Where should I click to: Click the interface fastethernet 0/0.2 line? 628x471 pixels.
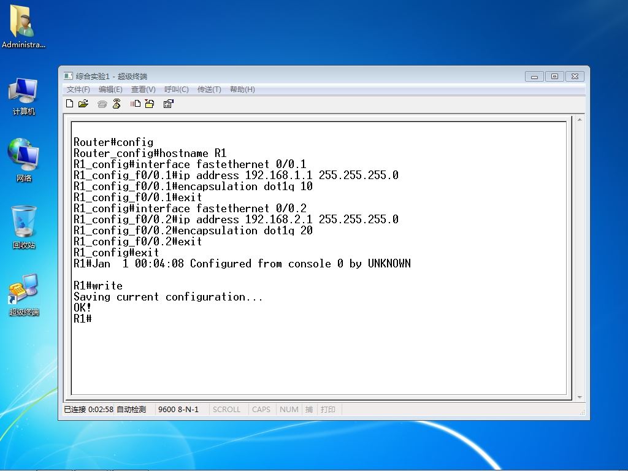190,209
